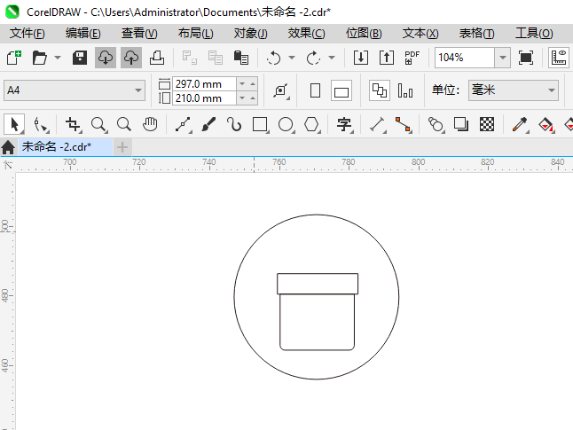Open the redo history dropdown arrow
This screenshot has height=430, width=573.
pyautogui.click(x=332, y=58)
